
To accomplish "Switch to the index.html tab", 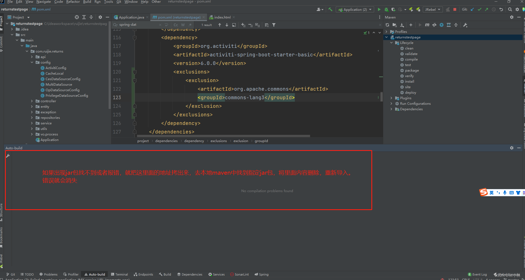I will (x=222, y=17).
